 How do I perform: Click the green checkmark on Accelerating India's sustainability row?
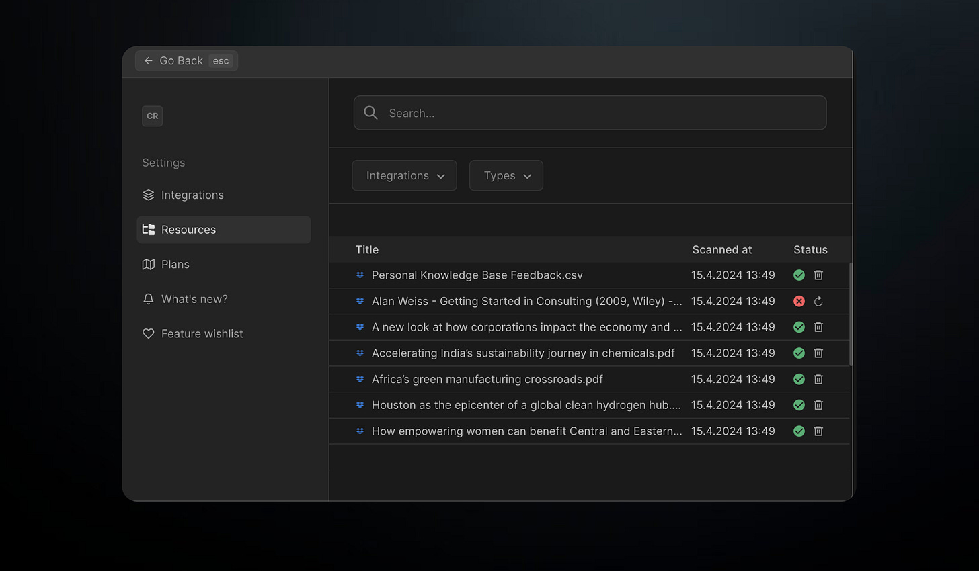799,353
